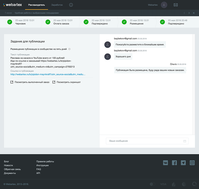Click the help icon beside publication placement title
This screenshot has height=189, width=199.
pos(69,49)
